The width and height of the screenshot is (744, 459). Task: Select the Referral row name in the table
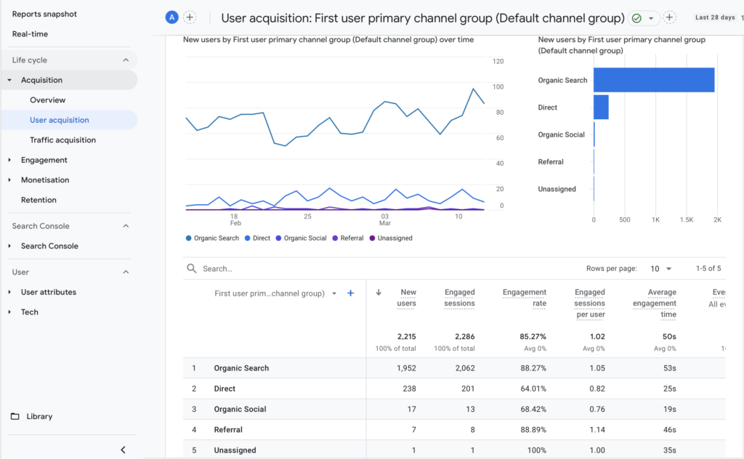pos(227,430)
